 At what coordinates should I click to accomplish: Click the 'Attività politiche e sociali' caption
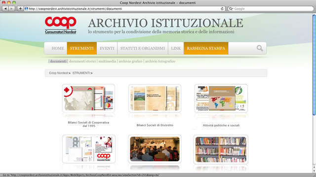coord(221,125)
